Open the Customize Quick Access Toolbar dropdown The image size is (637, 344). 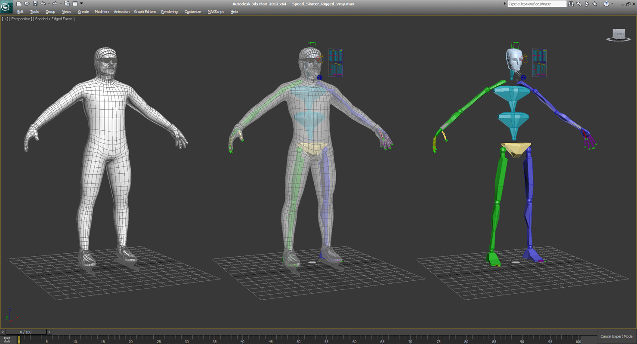pos(81,4)
